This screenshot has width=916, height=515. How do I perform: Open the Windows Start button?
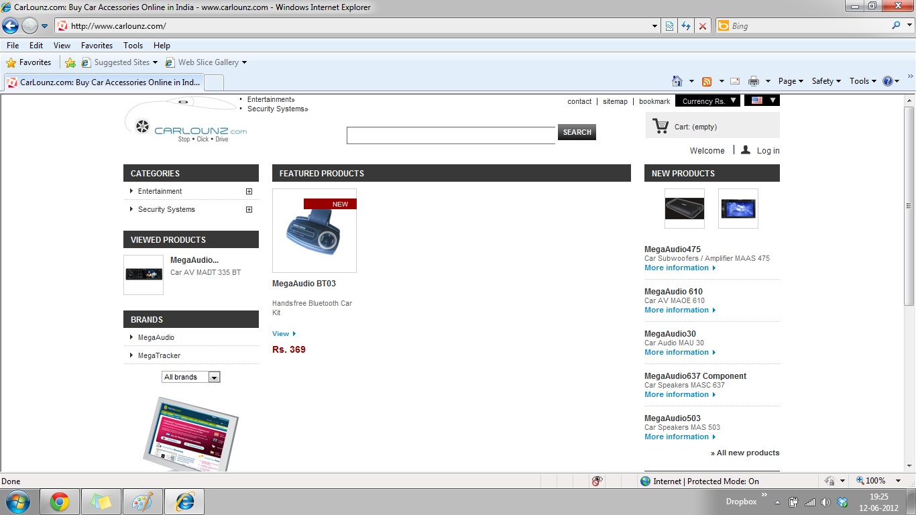tap(17, 502)
